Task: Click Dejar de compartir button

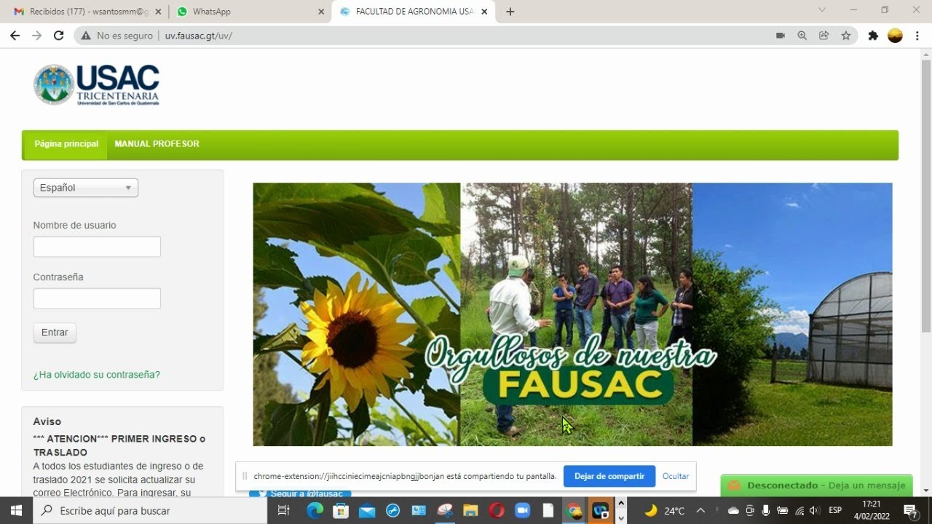Action: pyautogui.click(x=609, y=476)
